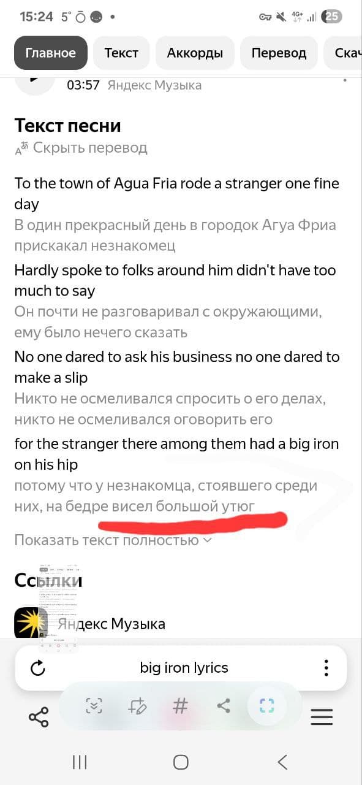Open browser tabs via hamburger icon
362x785 pixels.
(x=322, y=716)
